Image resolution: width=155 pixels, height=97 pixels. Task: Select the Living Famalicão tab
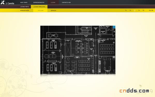[39, 7]
